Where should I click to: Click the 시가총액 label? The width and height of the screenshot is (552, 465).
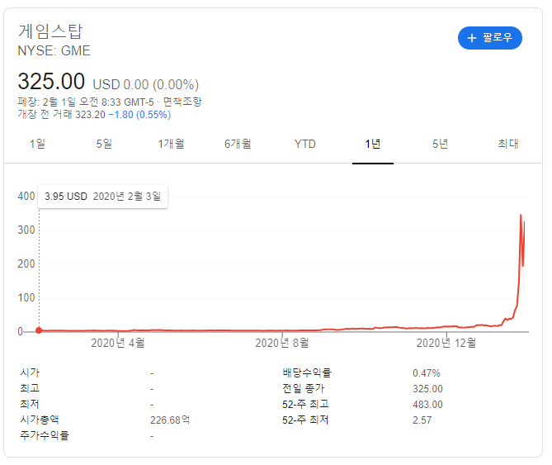click(40, 420)
